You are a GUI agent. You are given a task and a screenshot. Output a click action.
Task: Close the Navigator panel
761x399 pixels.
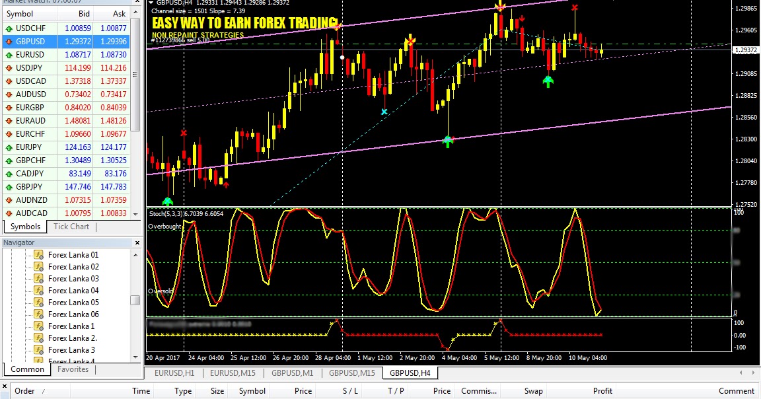coord(137,242)
